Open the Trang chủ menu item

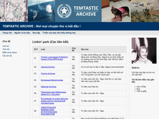(x=7, y=33)
